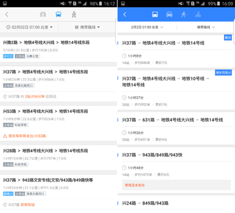Select the walking icon in blue header

coord(184,14)
